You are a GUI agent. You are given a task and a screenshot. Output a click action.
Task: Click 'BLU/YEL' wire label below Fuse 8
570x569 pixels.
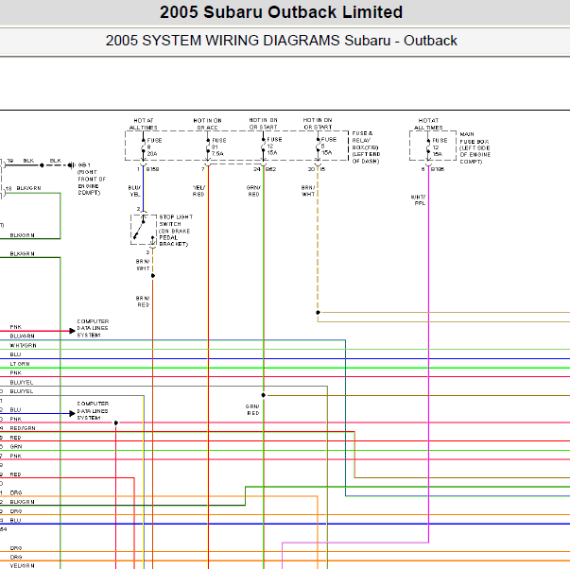[134, 191]
